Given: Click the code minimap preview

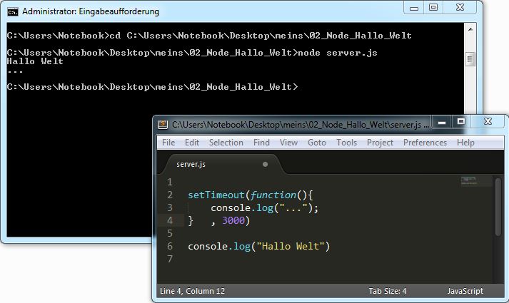Looking at the screenshot, I should 470,181.
